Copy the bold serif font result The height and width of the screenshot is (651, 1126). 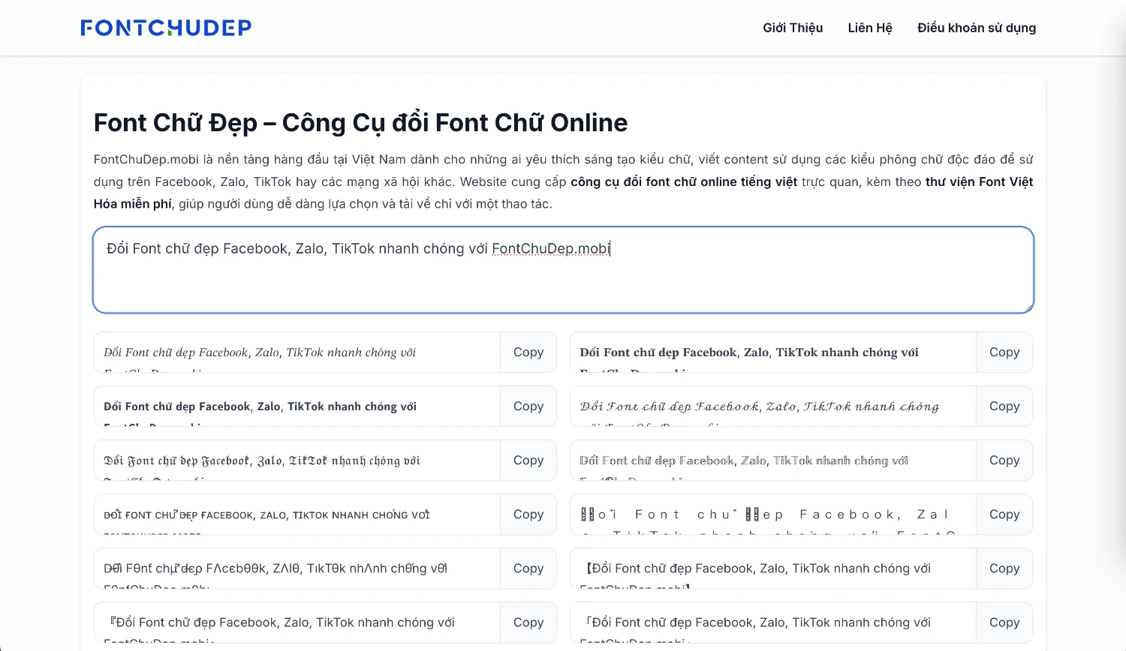pos(1004,352)
